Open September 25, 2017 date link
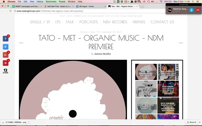Viewport: 202px width, 126px height. click(x=111, y=32)
